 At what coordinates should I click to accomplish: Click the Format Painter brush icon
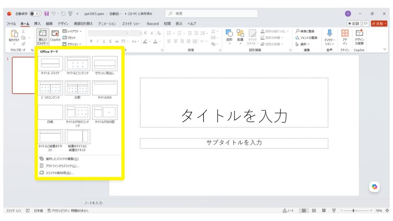pos(23,44)
